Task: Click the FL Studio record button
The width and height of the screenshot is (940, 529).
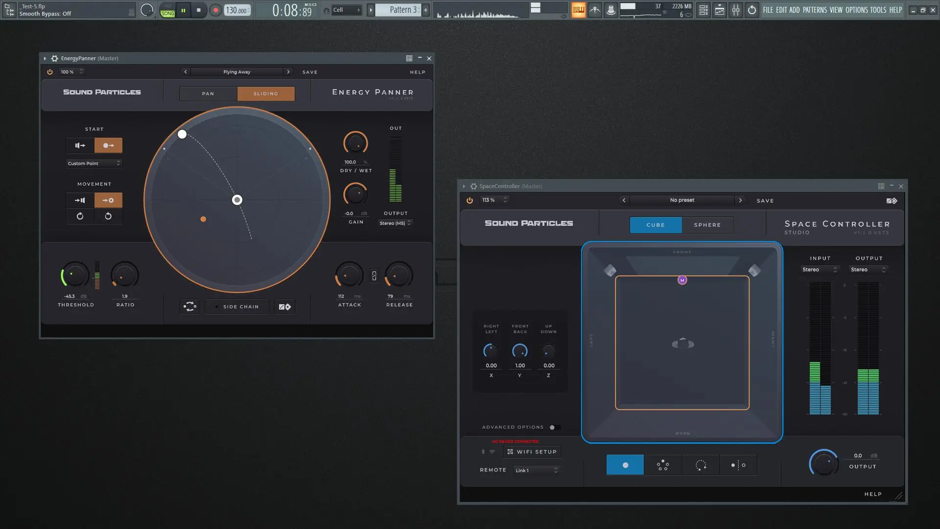Action: 215,10
